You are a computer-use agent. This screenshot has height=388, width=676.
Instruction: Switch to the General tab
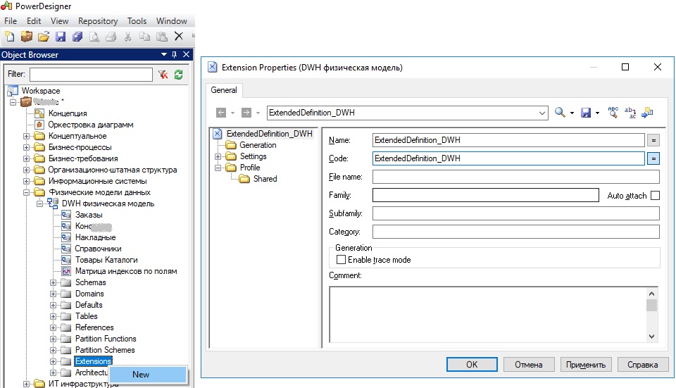coord(224,90)
